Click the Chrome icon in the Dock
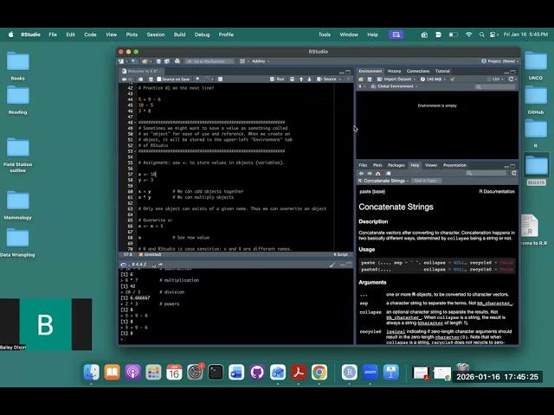Screen dimensions: 554x415 pos(319,373)
